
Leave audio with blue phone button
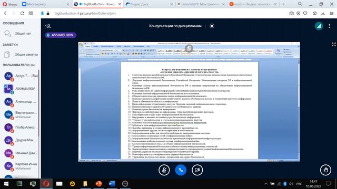click(181, 170)
